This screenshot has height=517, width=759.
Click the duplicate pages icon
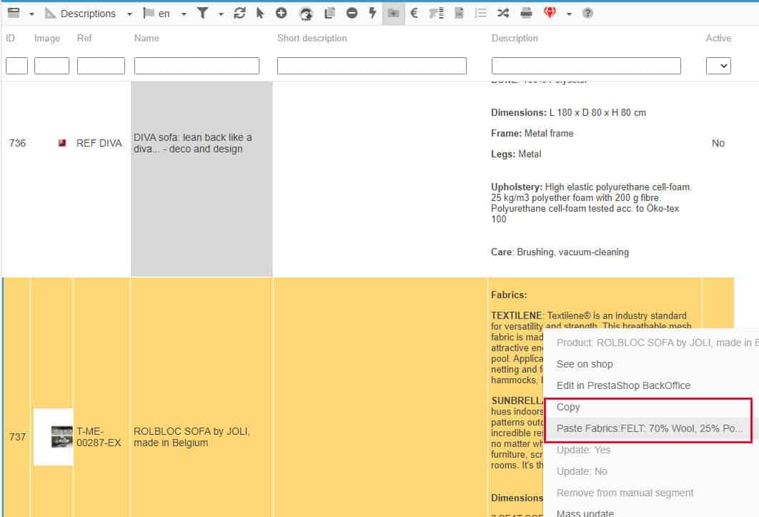pos(329,13)
